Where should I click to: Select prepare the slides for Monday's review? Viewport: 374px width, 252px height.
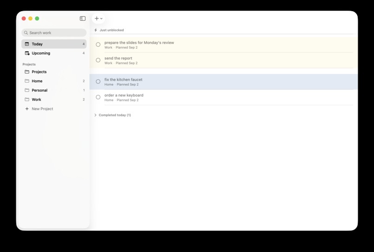point(139,43)
